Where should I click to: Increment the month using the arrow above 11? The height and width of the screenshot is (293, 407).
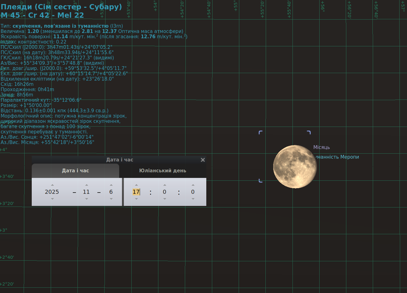87,185
